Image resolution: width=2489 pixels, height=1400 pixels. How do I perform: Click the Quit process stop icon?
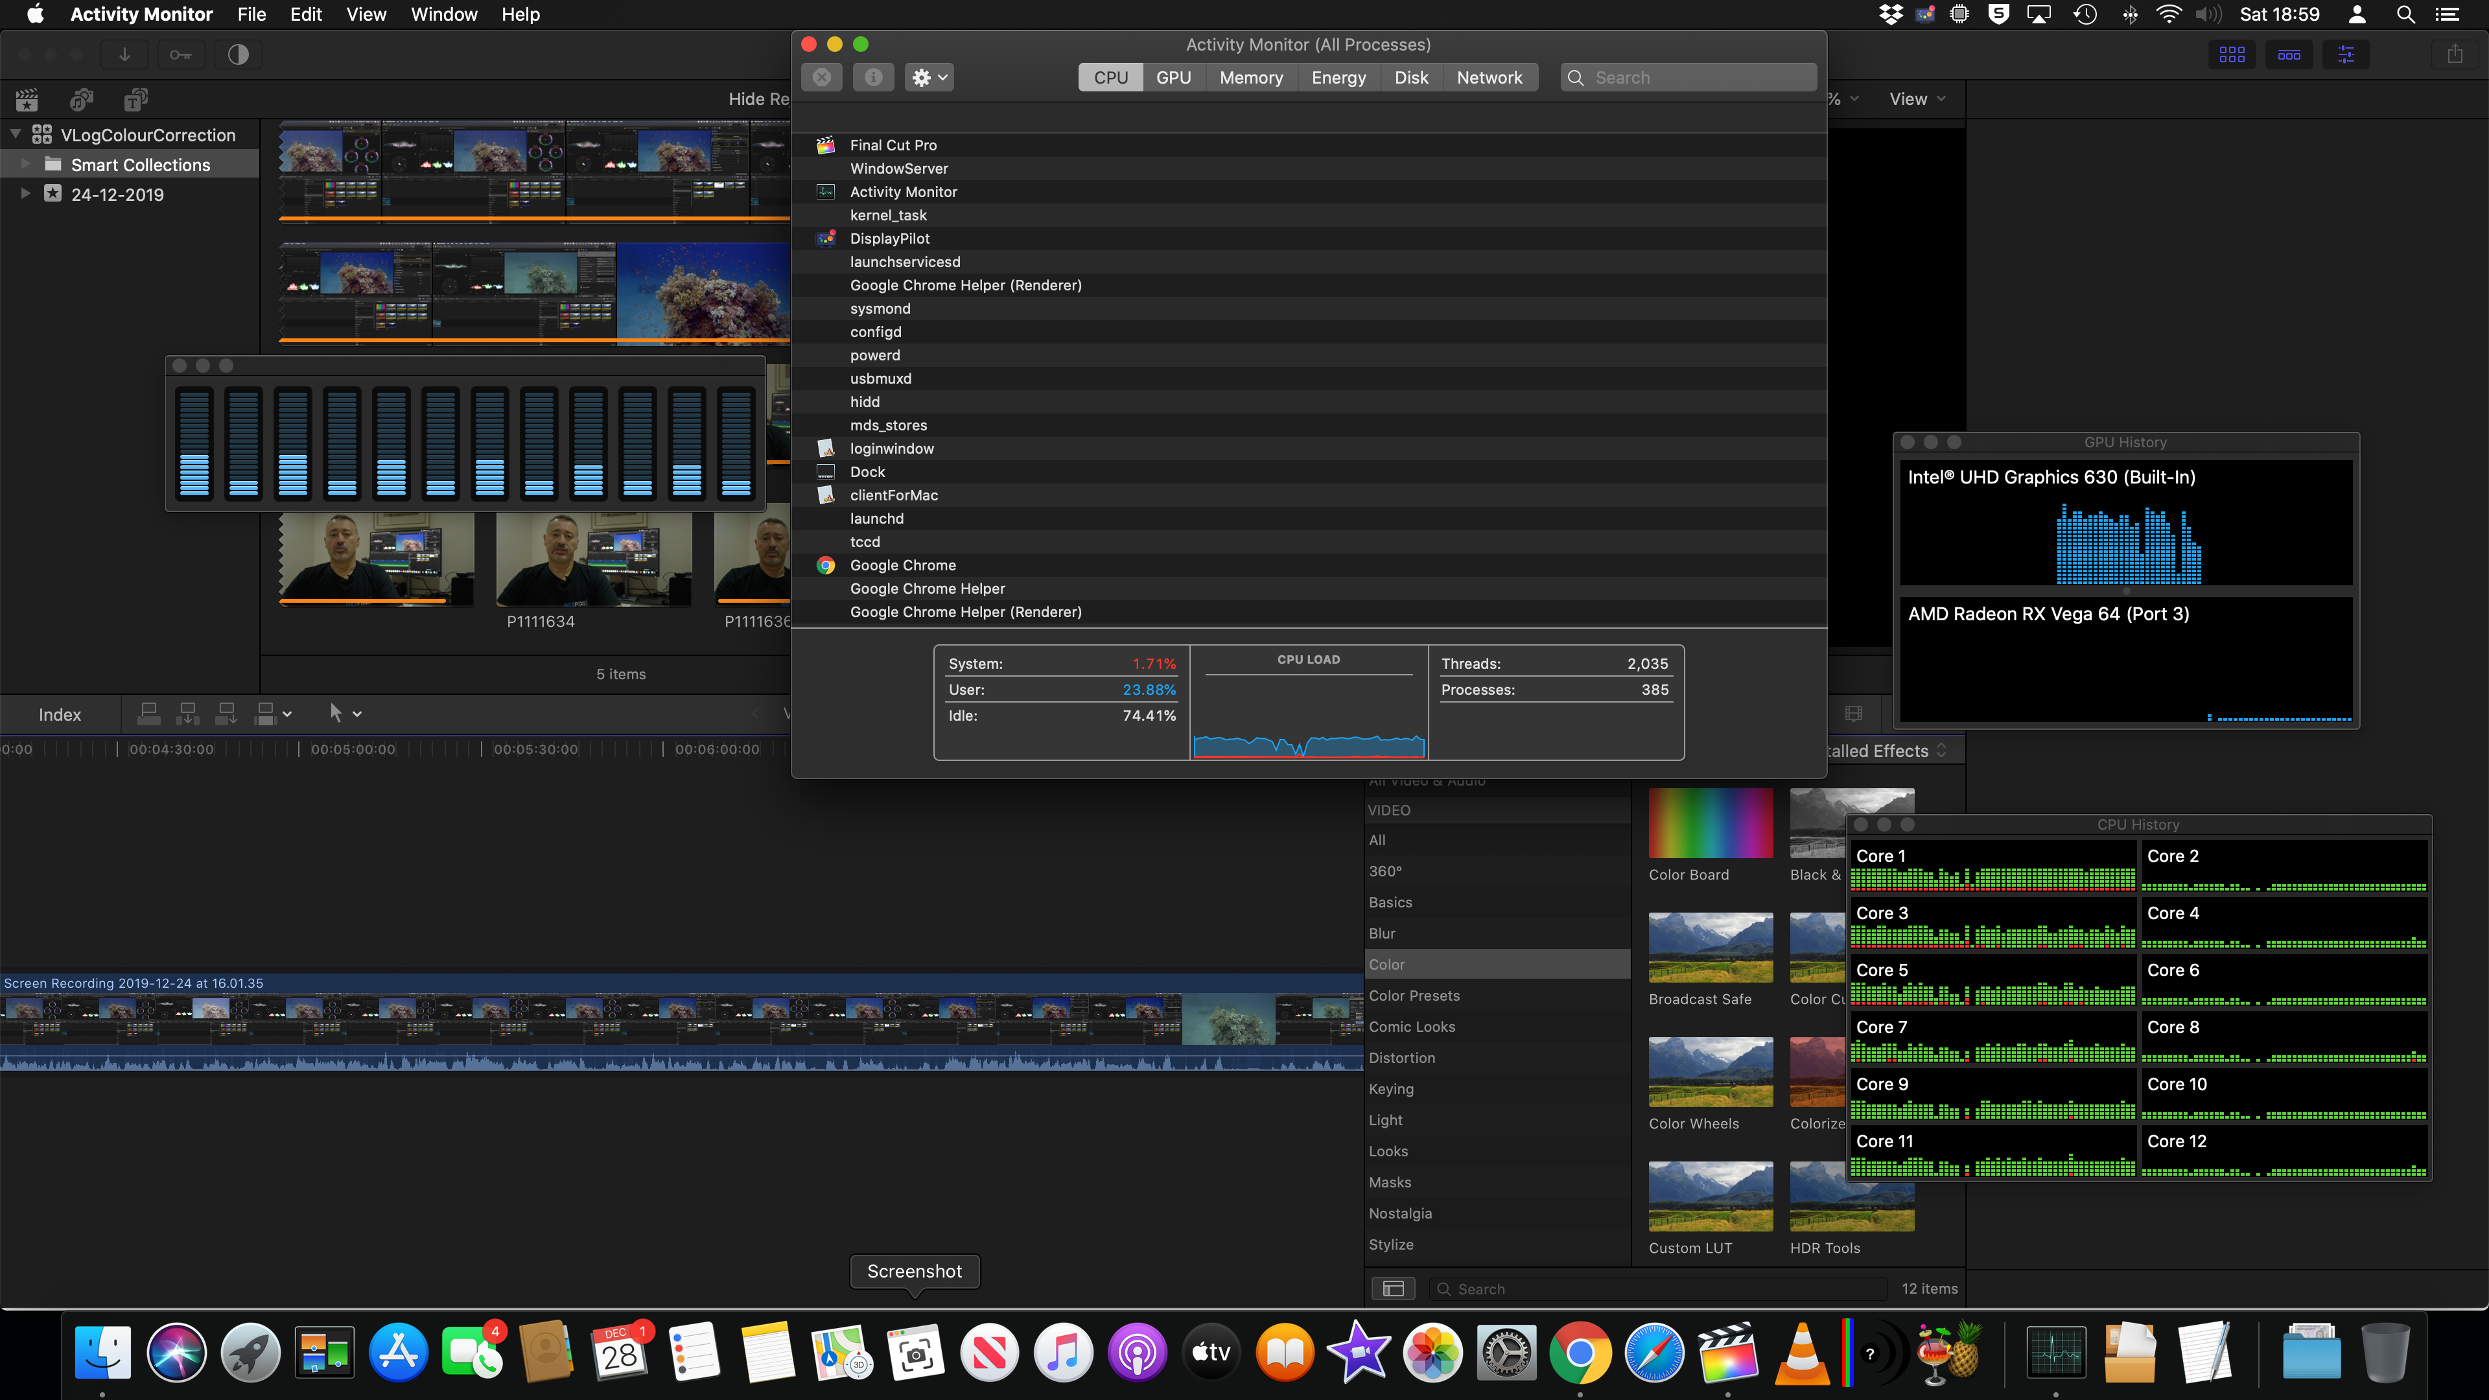click(821, 77)
